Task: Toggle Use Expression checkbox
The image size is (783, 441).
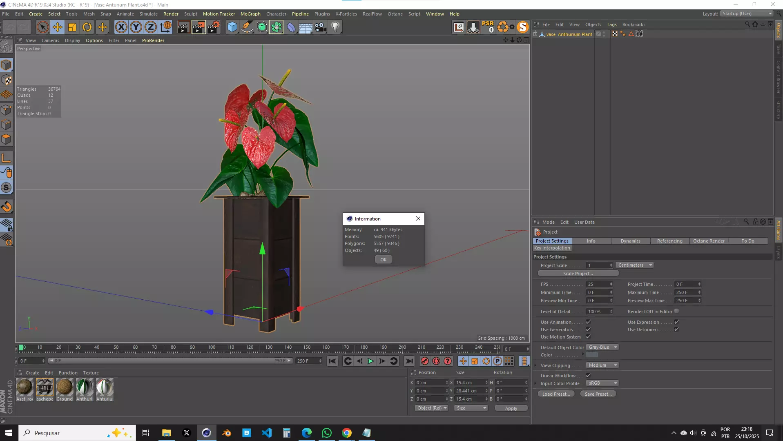Action: [676, 322]
